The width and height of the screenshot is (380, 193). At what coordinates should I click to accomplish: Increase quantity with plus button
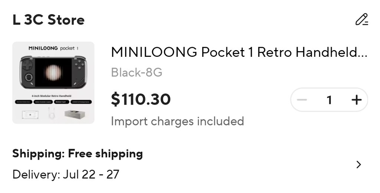point(356,99)
